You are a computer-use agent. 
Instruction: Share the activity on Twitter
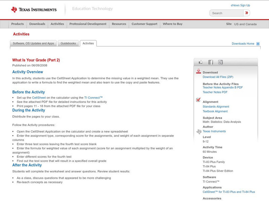click(x=220, y=62)
